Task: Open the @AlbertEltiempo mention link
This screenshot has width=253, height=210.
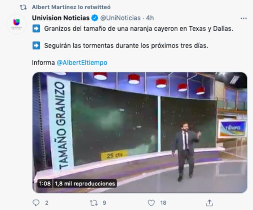Action: click(82, 63)
